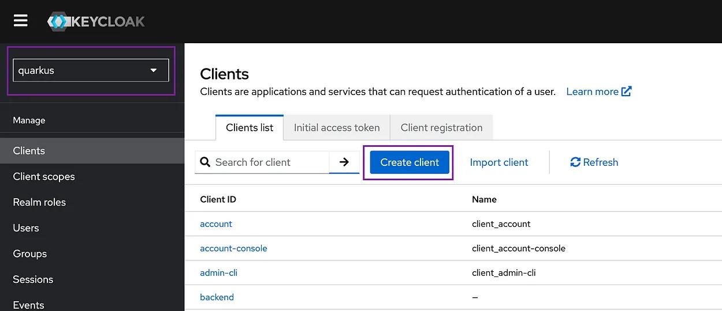Image resolution: width=722 pixels, height=311 pixels.
Task: Click the Client ID column header
Action: (x=218, y=199)
